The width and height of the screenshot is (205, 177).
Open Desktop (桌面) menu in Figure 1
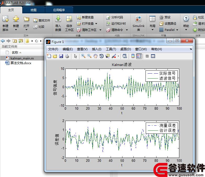point(126,49)
